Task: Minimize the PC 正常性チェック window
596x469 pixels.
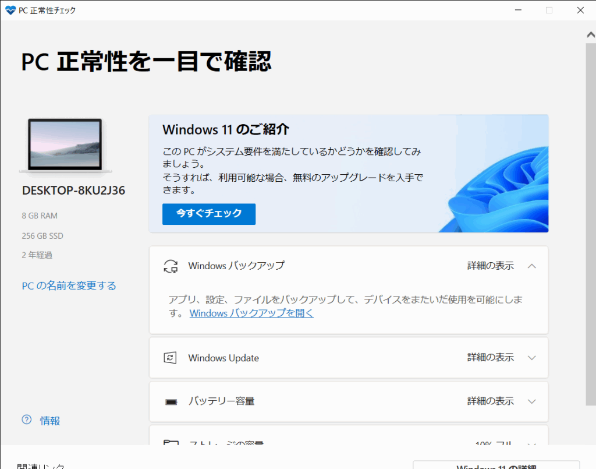Action: point(518,10)
